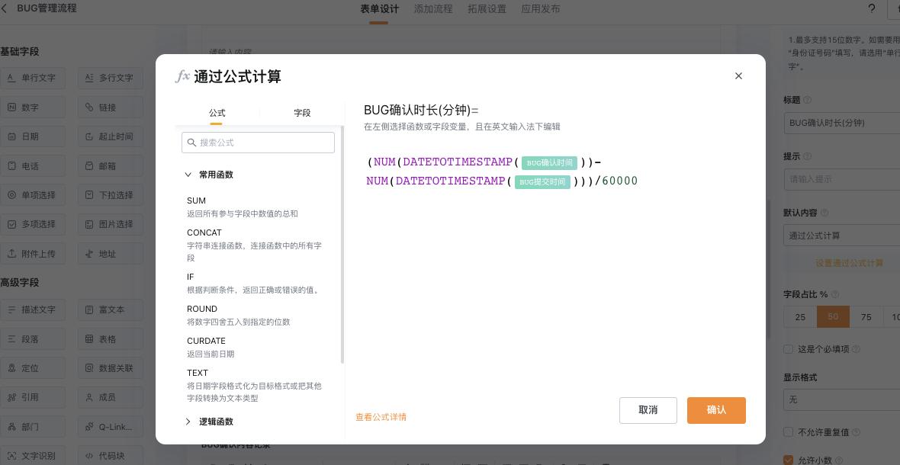Confirm the formula with 确认
Screen dimensions: 900x465
tap(716, 410)
